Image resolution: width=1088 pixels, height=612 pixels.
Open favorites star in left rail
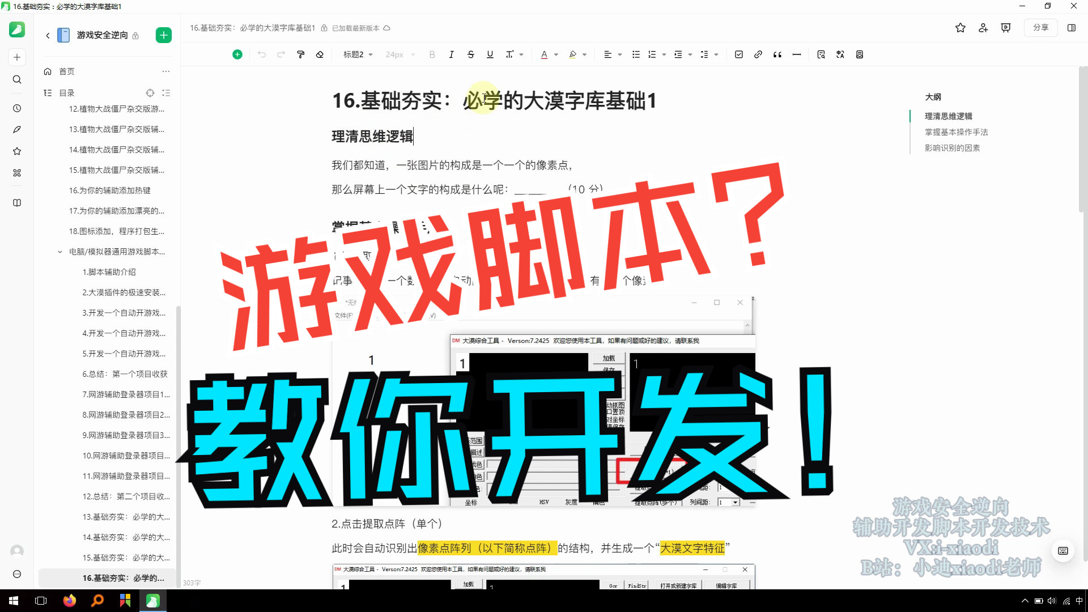[17, 151]
